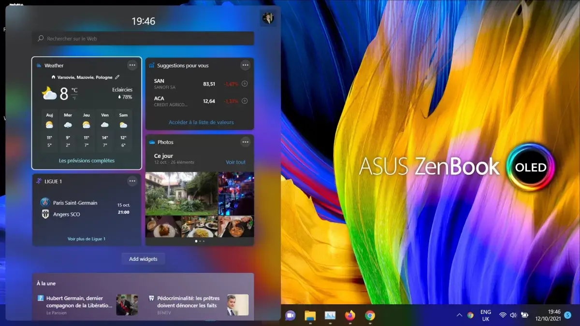This screenshot has width=580, height=326.
Task: Open Hubert Germain news article
Action: (x=79, y=302)
